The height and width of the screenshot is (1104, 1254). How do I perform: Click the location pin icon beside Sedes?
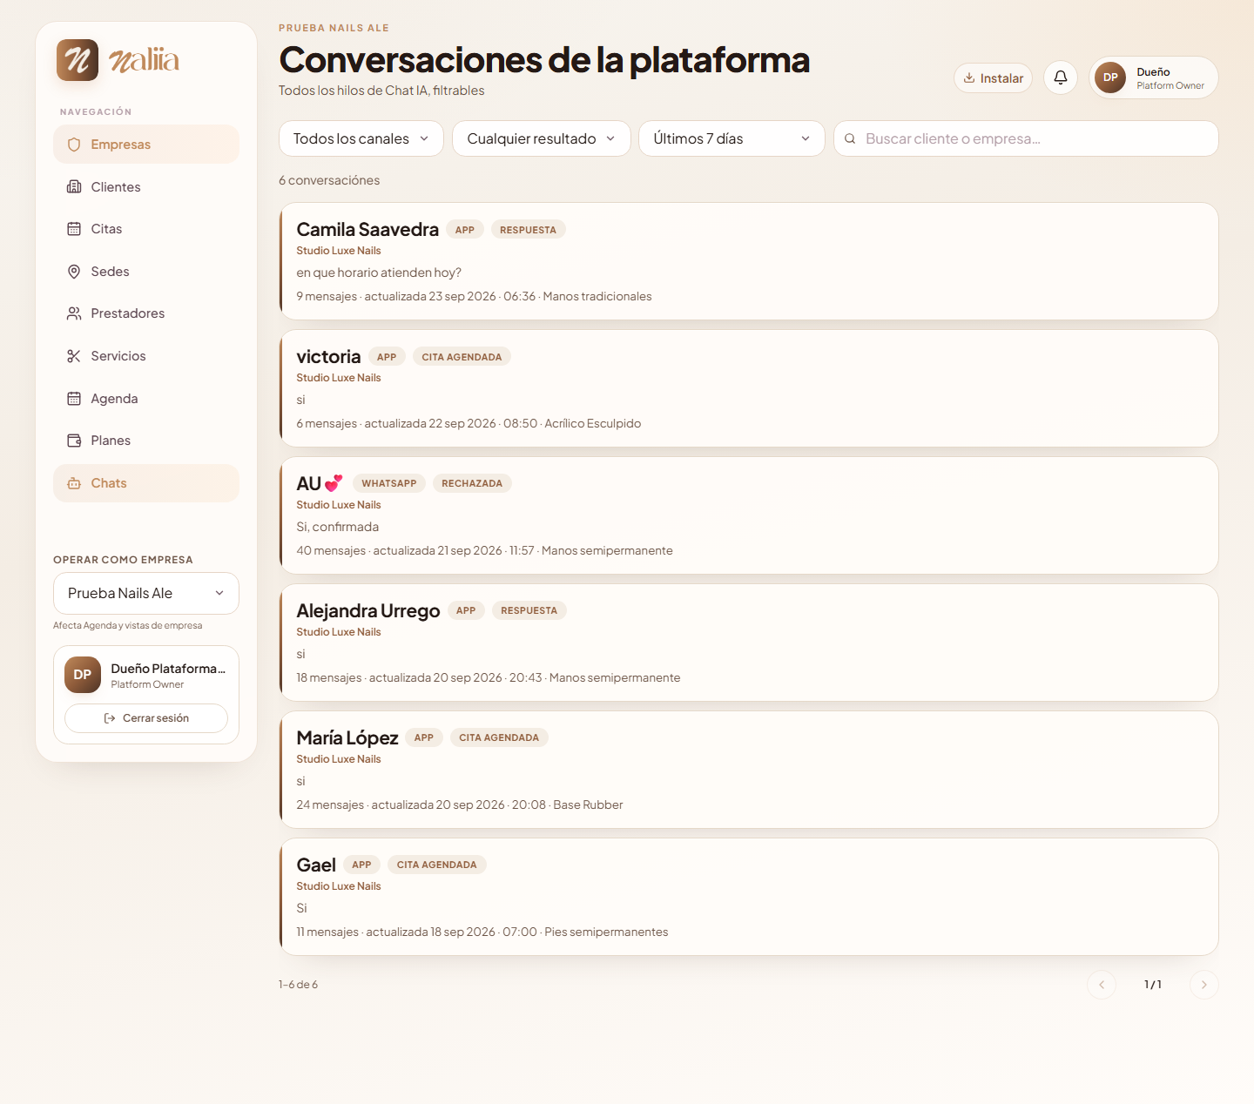click(x=74, y=272)
